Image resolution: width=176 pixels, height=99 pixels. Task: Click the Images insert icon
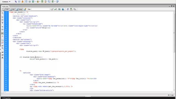click(33, 2)
